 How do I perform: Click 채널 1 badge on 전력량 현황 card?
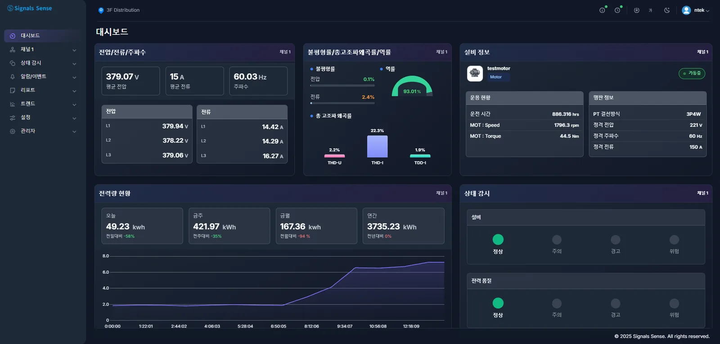pyautogui.click(x=441, y=193)
